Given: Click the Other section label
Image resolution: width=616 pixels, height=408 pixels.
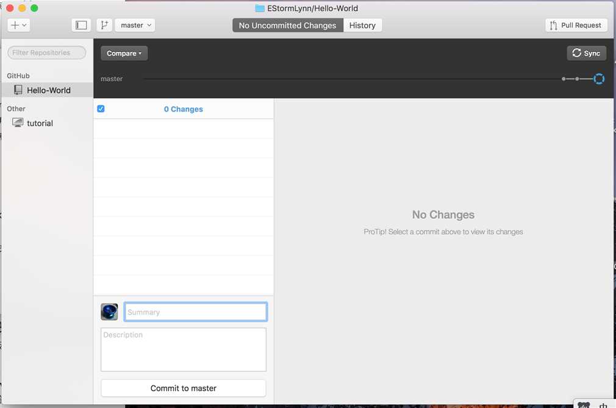Looking at the screenshot, I should pyautogui.click(x=16, y=109).
